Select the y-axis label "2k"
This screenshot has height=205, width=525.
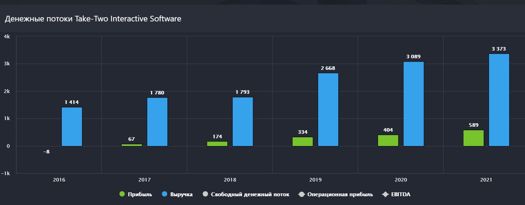tap(7, 91)
